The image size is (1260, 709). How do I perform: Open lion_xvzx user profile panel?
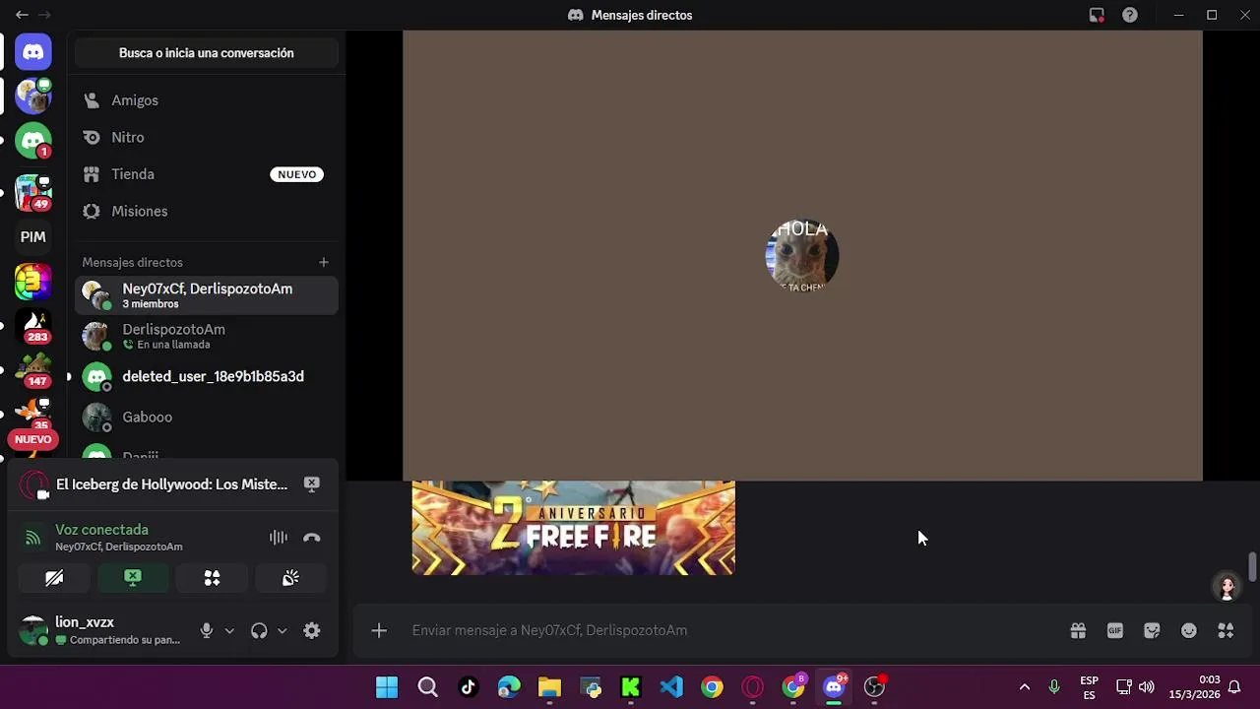tap(100, 630)
